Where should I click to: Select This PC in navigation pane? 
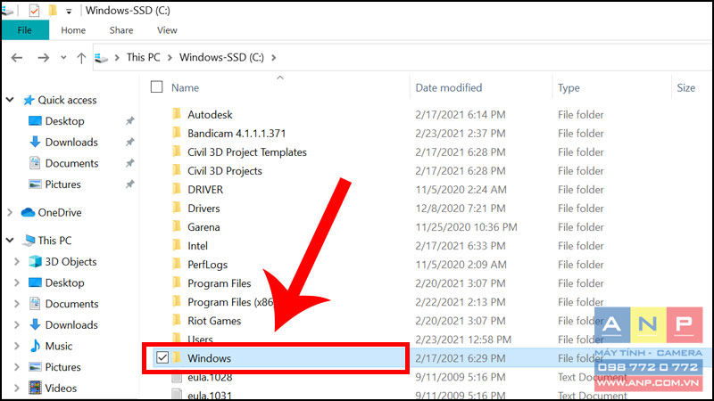[x=54, y=240]
